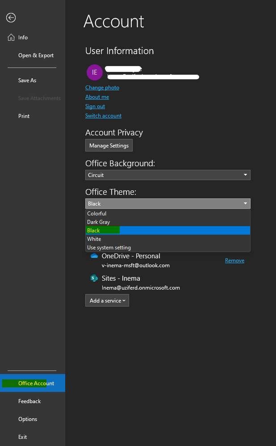This screenshot has height=446, width=276.
Task: Remove the OneDrive Personal service
Action: (x=234, y=261)
